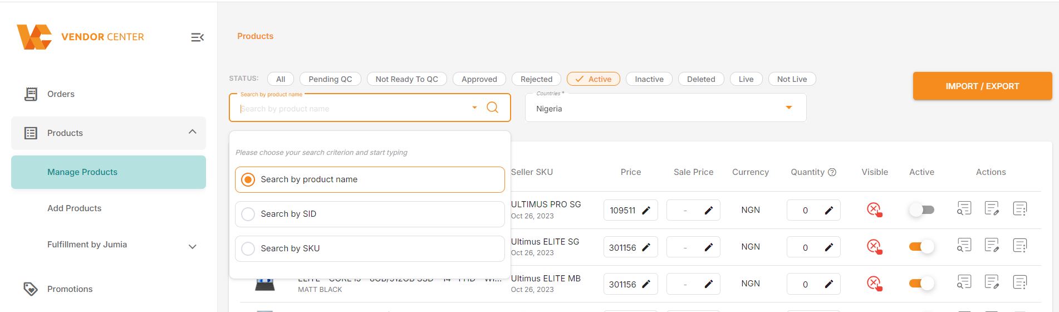The image size is (1059, 312).
Task: Filter status by Approved
Action: tap(479, 79)
